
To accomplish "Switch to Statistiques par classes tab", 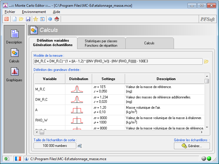I will click(101, 43).
